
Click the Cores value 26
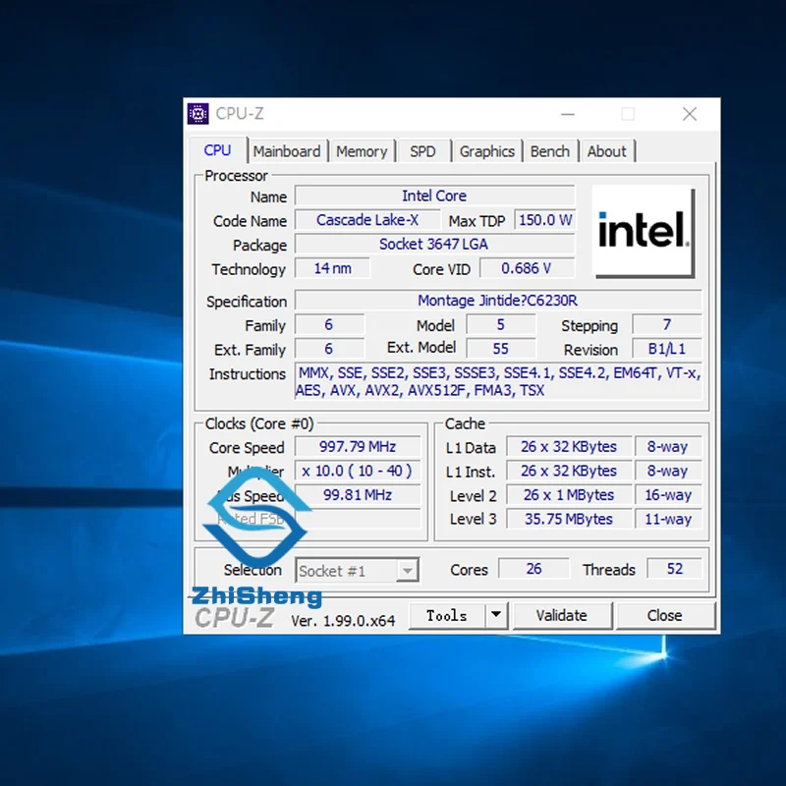click(x=533, y=569)
